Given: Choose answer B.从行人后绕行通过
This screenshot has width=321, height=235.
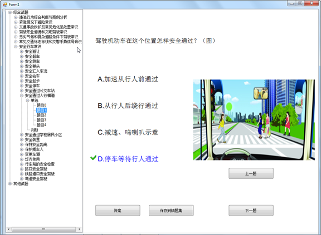Looking at the screenshot, I should 128,106.
